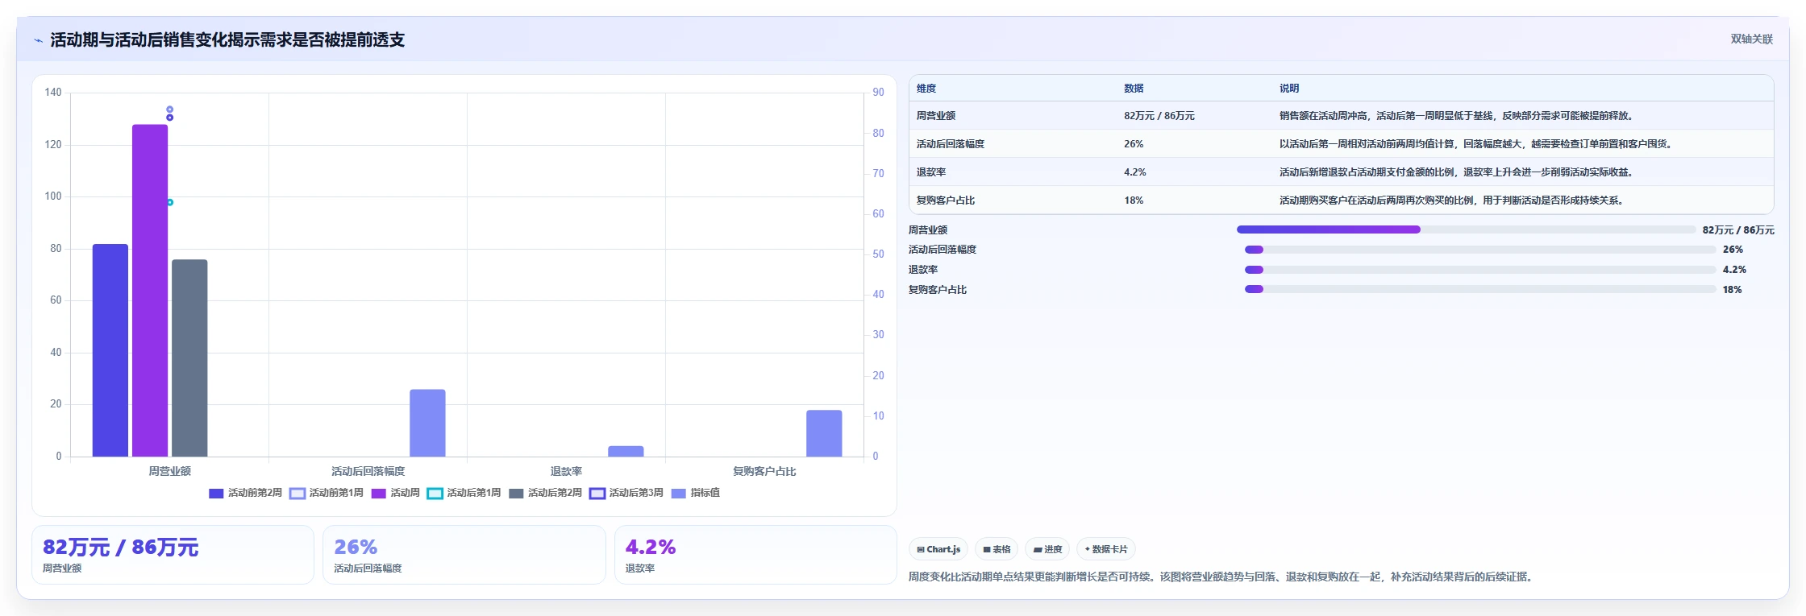1806x616 pixels.
Task: Click the 26% value in the table
Action: coord(1134,144)
